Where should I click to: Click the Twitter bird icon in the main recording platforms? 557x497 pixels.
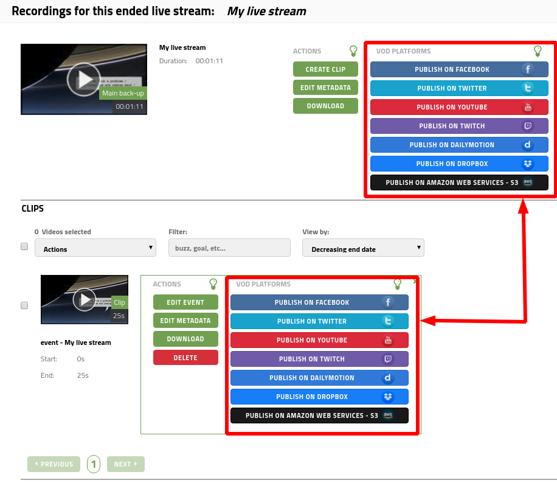pos(528,88)
